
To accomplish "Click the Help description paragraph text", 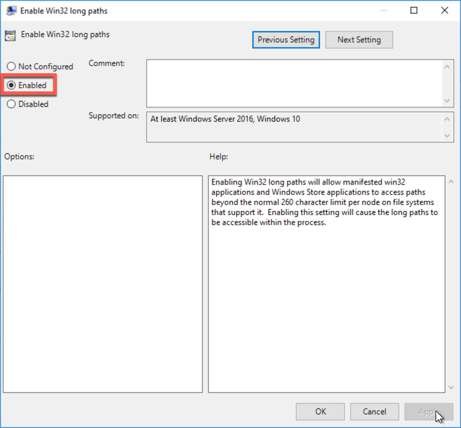I will pyautogui.click(x=324, y=202).
